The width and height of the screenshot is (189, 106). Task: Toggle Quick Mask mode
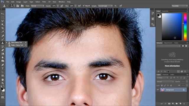tap(3, 94)
